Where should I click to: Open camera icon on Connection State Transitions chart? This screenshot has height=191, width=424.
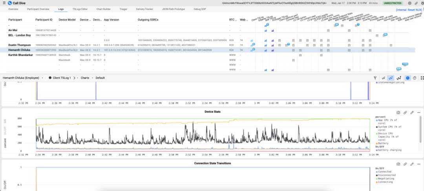tap(398, 164)
